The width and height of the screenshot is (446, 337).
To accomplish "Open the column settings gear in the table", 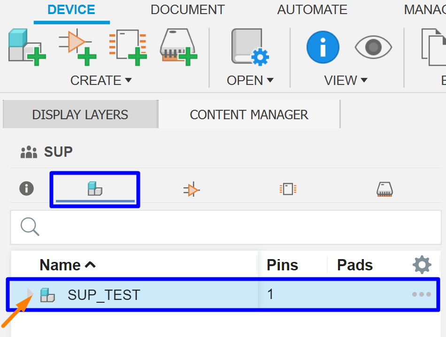I will tap(422, 264).
